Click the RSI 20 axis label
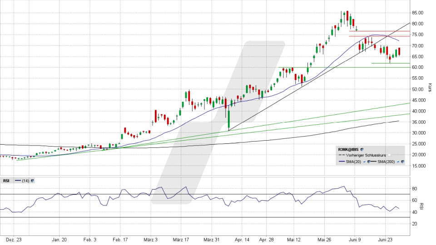This screenshot has width=436, height=245. [415, 224]
